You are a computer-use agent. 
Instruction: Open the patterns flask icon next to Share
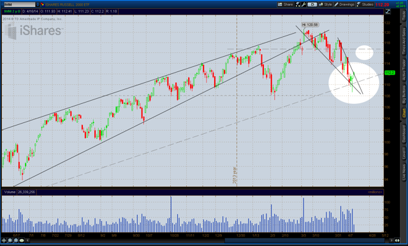298,4
